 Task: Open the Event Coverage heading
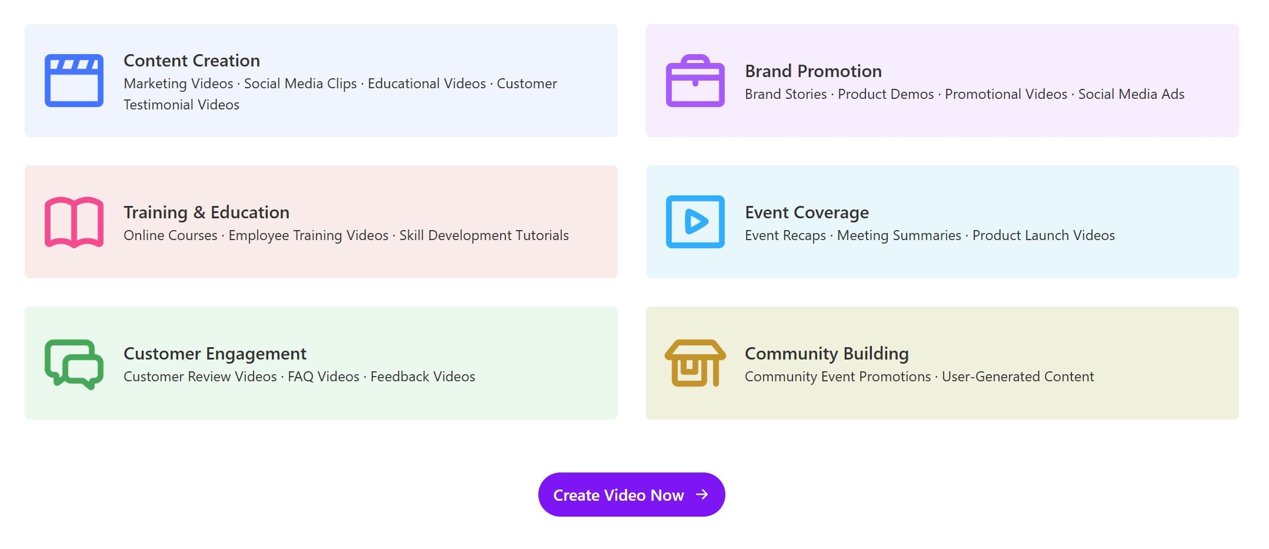807,212
